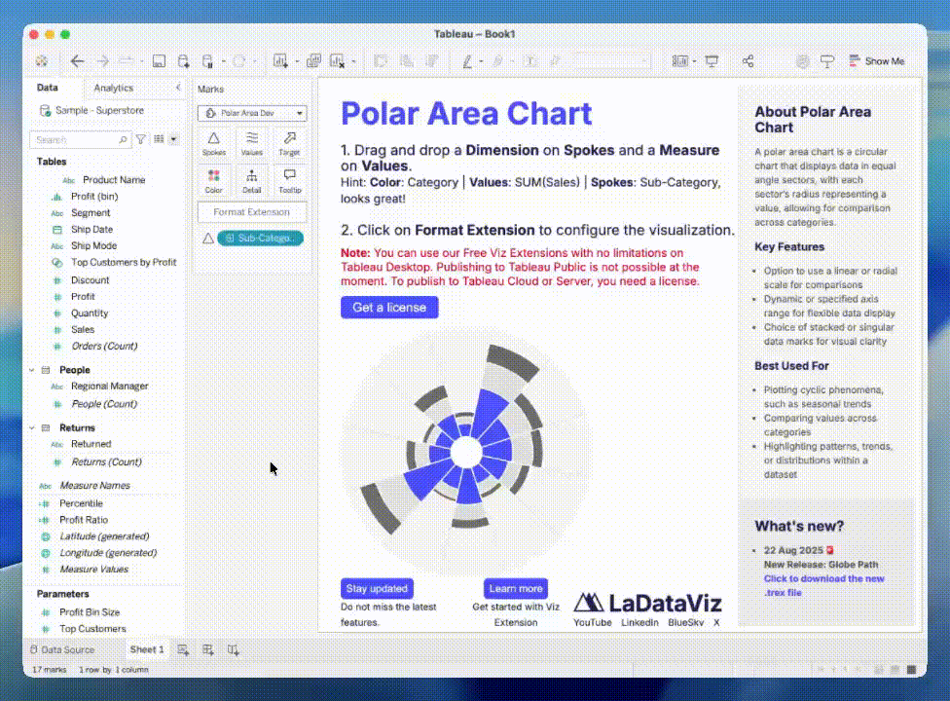Click the Save icon in the toolbar

159,61
